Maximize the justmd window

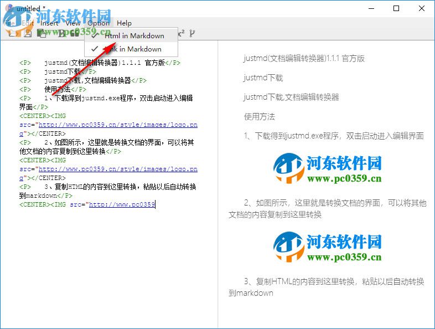(396, 9)
